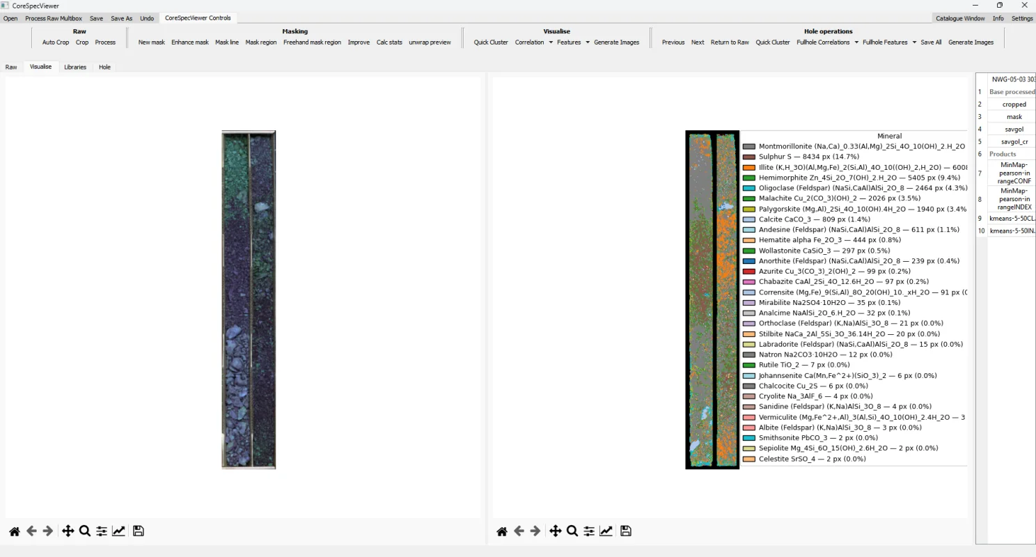Click Calc stats button
The height and width of the screenshot is (557, 1036).
[x=389, y=42]
